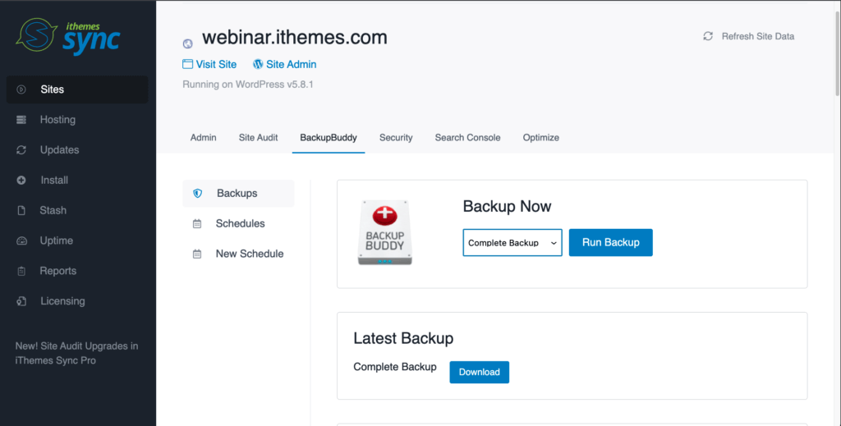Click the Site Audit Upgrades announcement
Viewport: 841px width, 426px height.
(76, 353)
